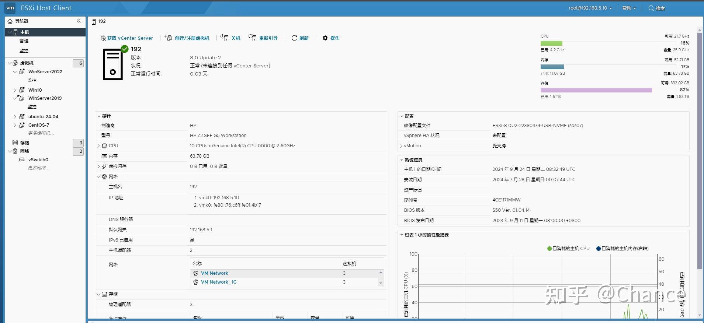This screenshot has width=704, height=323.
Task: Click the CentOS-7 VM icon
Action: click(22, 125)
